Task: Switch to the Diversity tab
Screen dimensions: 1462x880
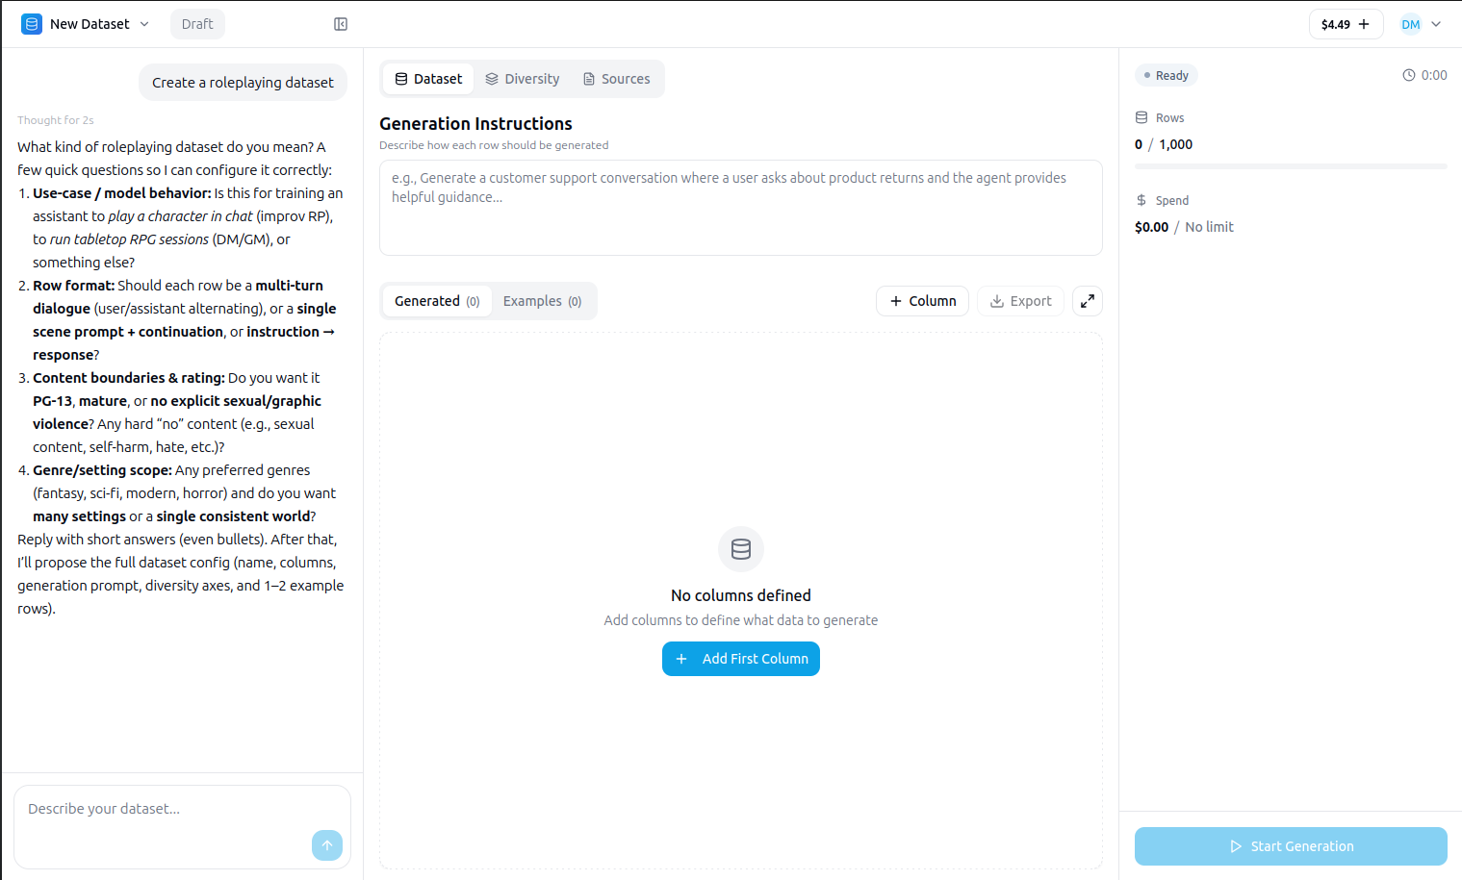Action: [522, 78]
